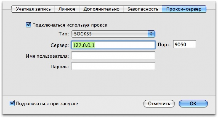Open the SOCKS5 proxy type dropdown
This screenshot has height=118, width=218.
pyautogui.click(x=110, y=34)
